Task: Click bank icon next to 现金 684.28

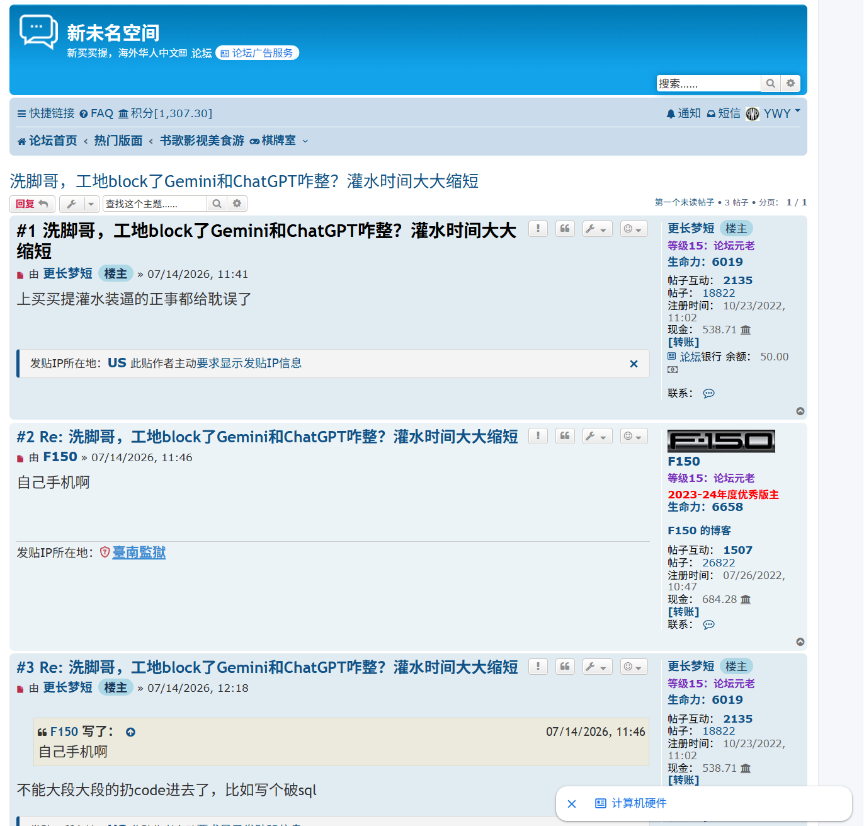Action: point(746,599)
